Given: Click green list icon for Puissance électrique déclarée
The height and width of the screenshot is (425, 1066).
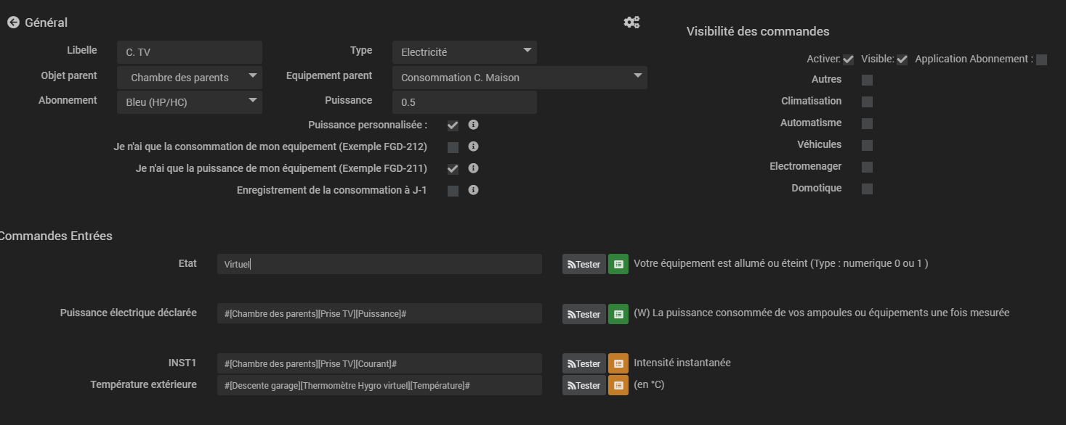Looking at the screenshot, I should pos(618,314).
